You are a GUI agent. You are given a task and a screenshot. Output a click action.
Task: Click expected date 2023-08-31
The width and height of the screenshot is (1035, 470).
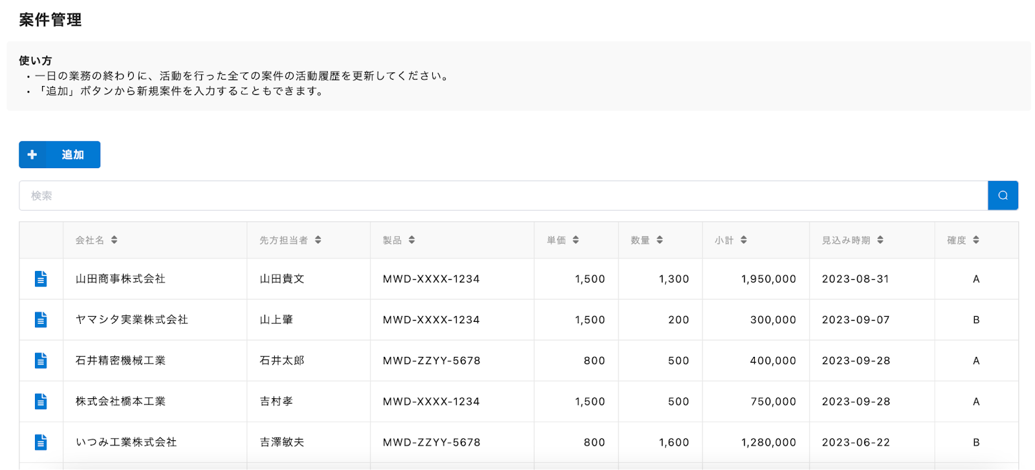[x=855, y=279]
